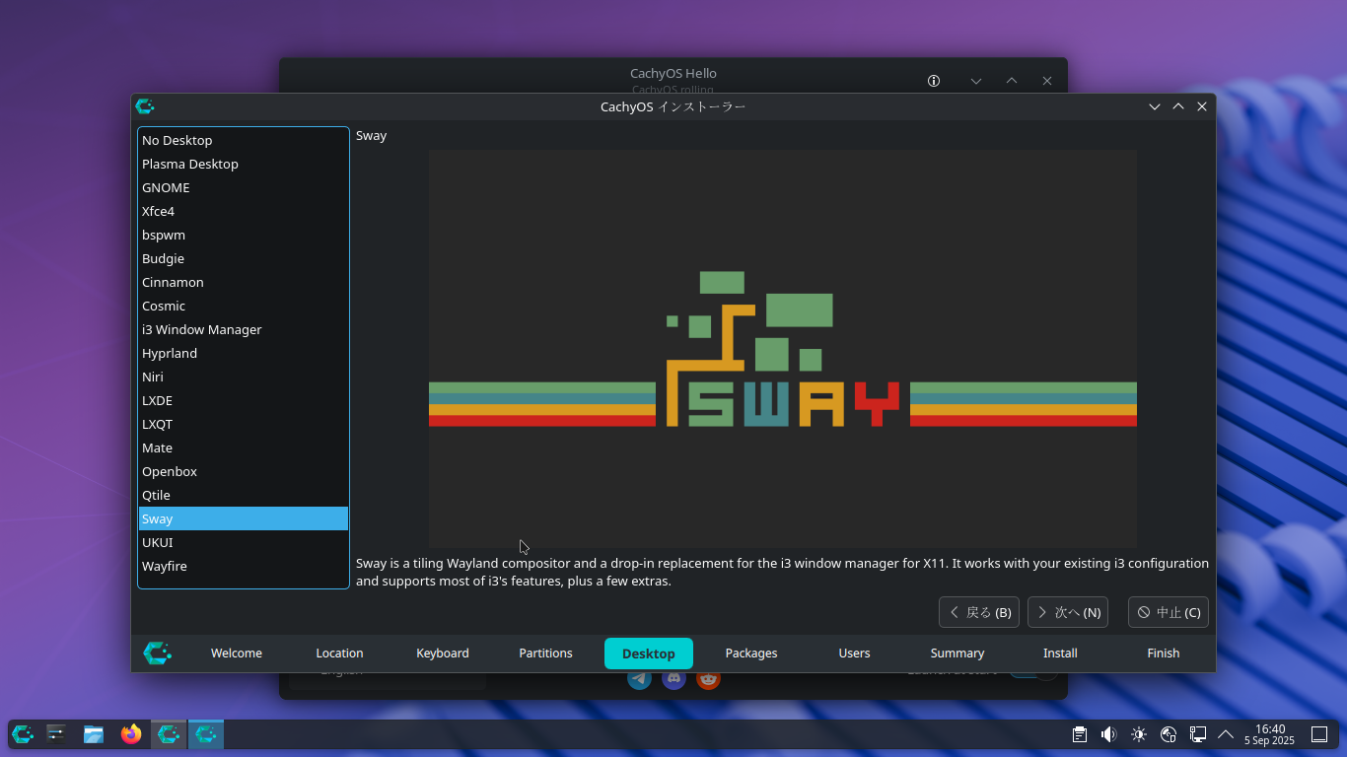Maximize the CachyOS installer window
Screen dimensions: 1347x757
tap(1178, 106)
